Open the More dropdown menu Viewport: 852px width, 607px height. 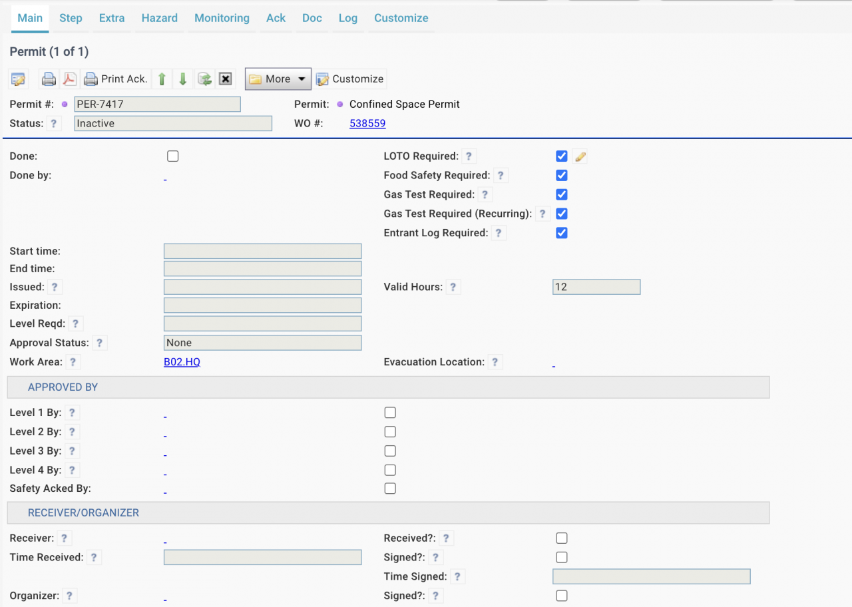click(x=278, y=79)
